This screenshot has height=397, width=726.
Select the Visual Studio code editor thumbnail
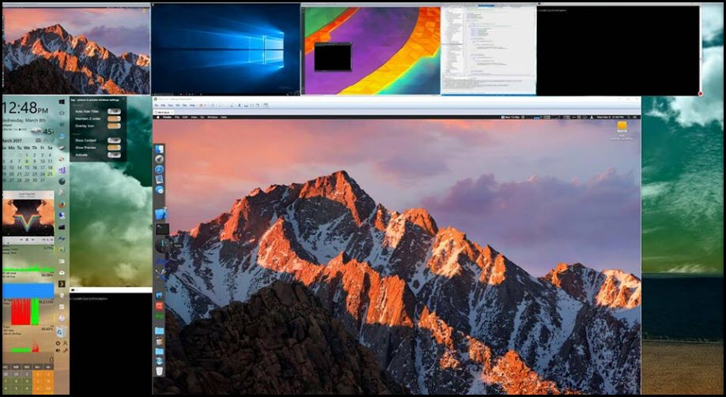(x=489, y=49)
